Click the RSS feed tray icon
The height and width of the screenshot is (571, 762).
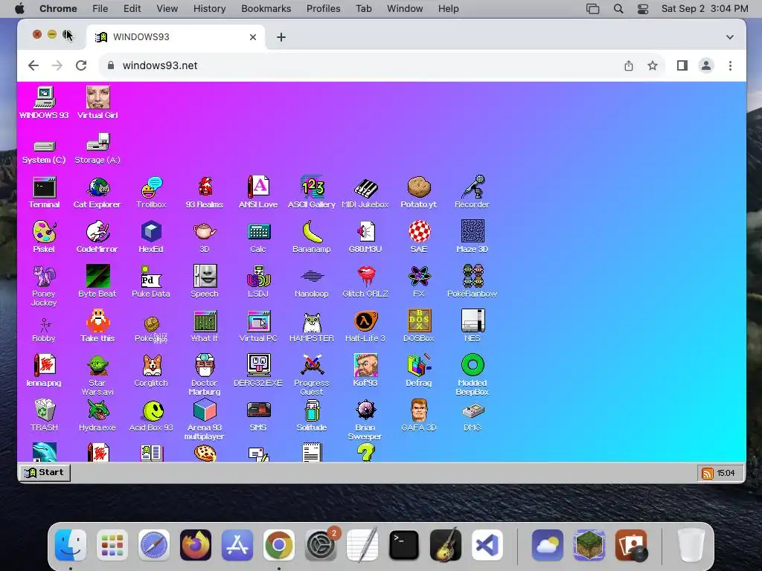pyautogui.click(x=708, y=473)
